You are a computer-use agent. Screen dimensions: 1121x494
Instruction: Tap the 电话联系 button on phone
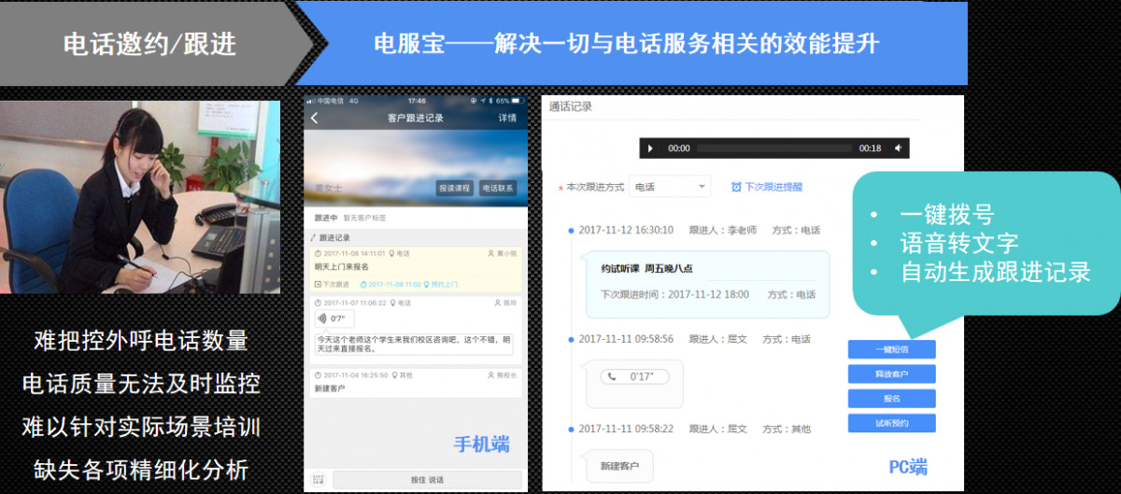[x=497, y=188]
